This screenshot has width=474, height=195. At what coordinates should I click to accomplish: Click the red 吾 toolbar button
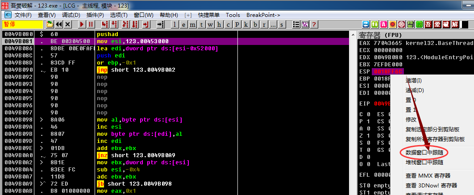[428, 24]
